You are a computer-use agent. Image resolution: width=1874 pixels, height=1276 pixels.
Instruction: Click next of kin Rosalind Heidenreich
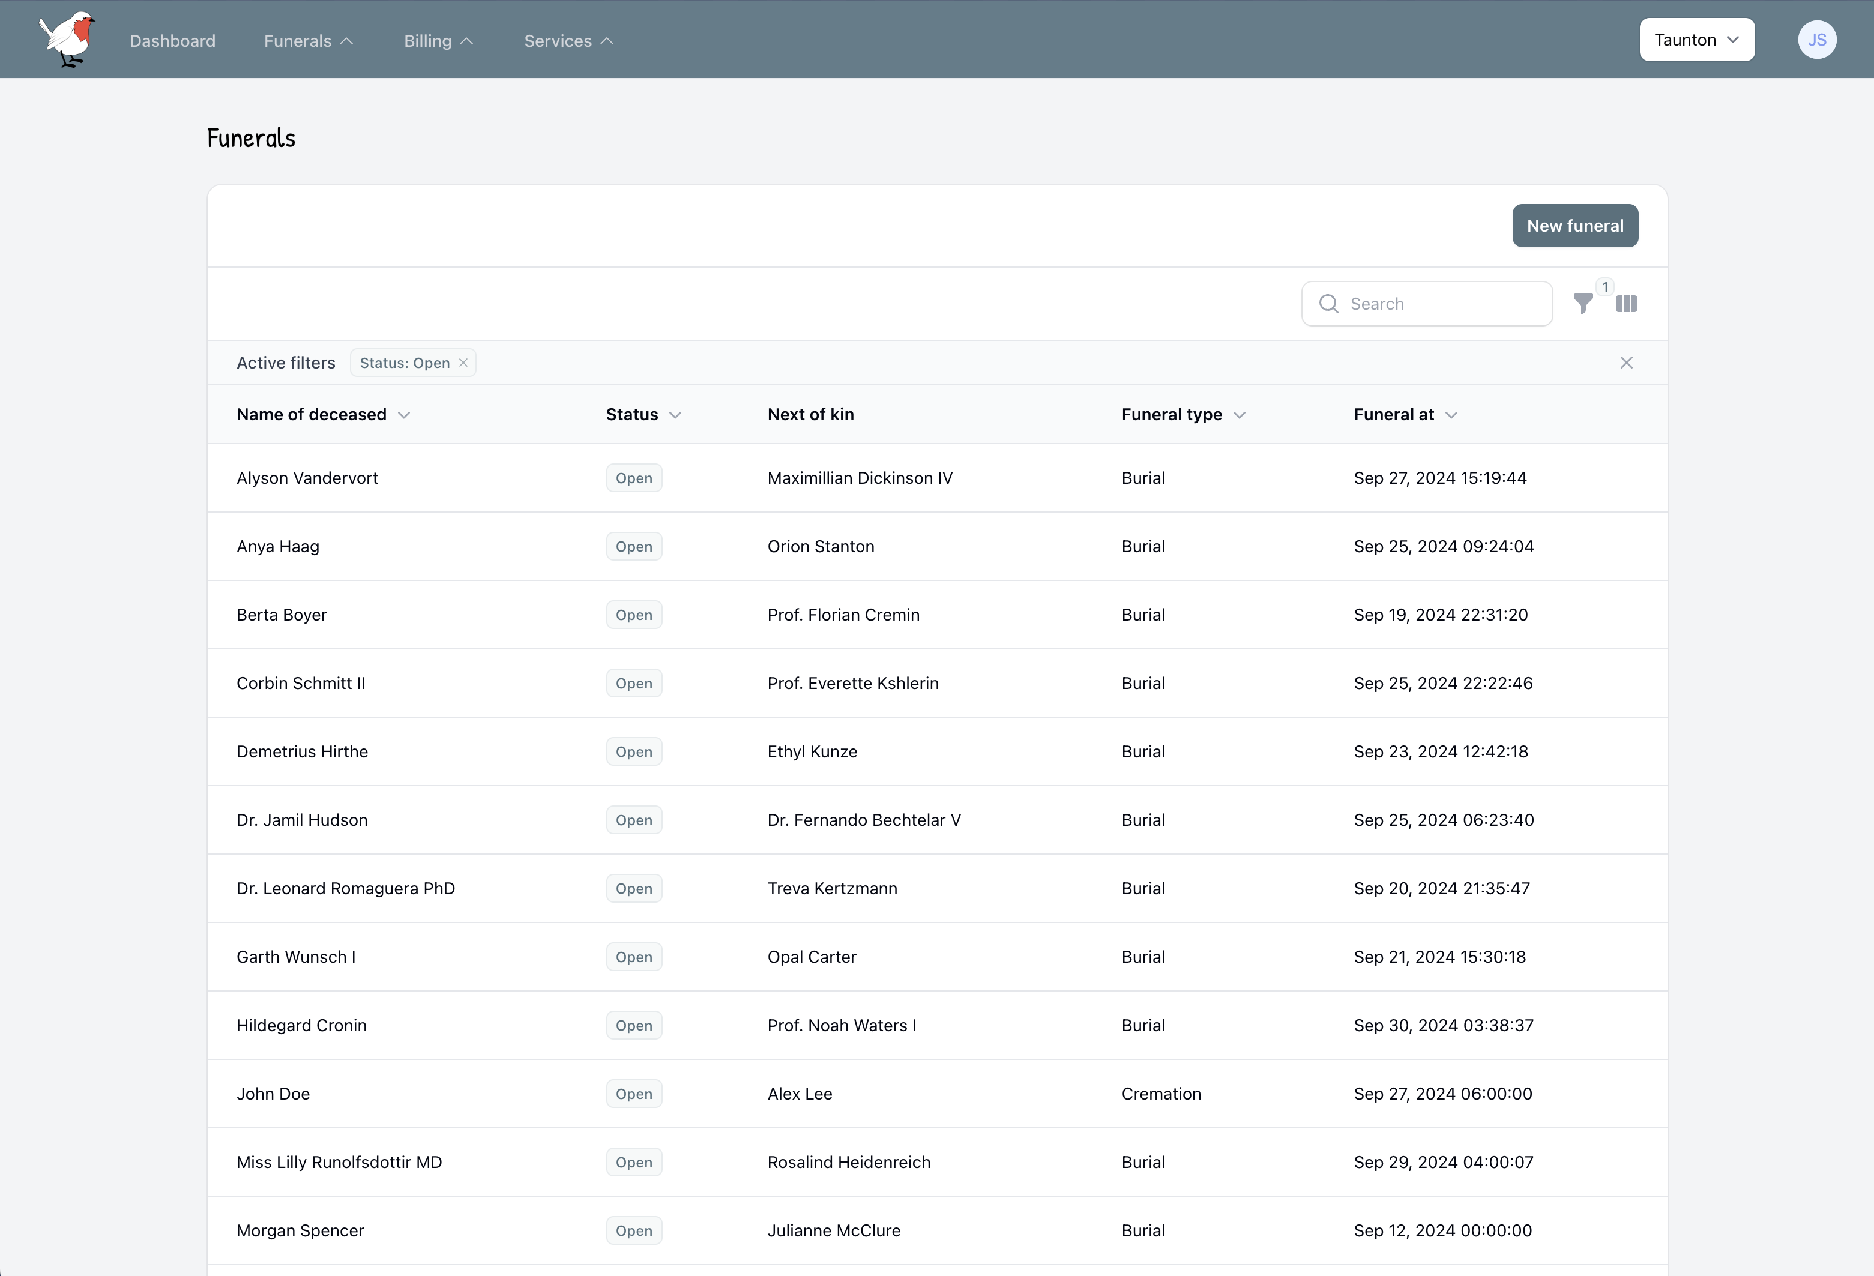click(848, 1163)
